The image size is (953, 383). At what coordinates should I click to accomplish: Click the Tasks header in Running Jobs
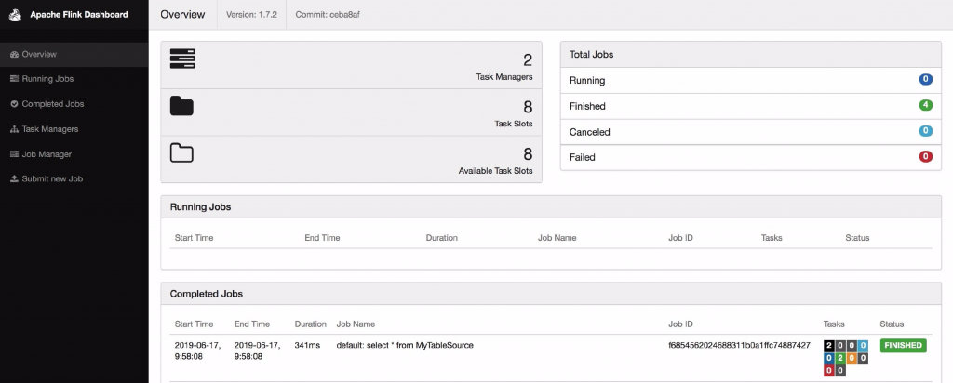coord(772,238)
